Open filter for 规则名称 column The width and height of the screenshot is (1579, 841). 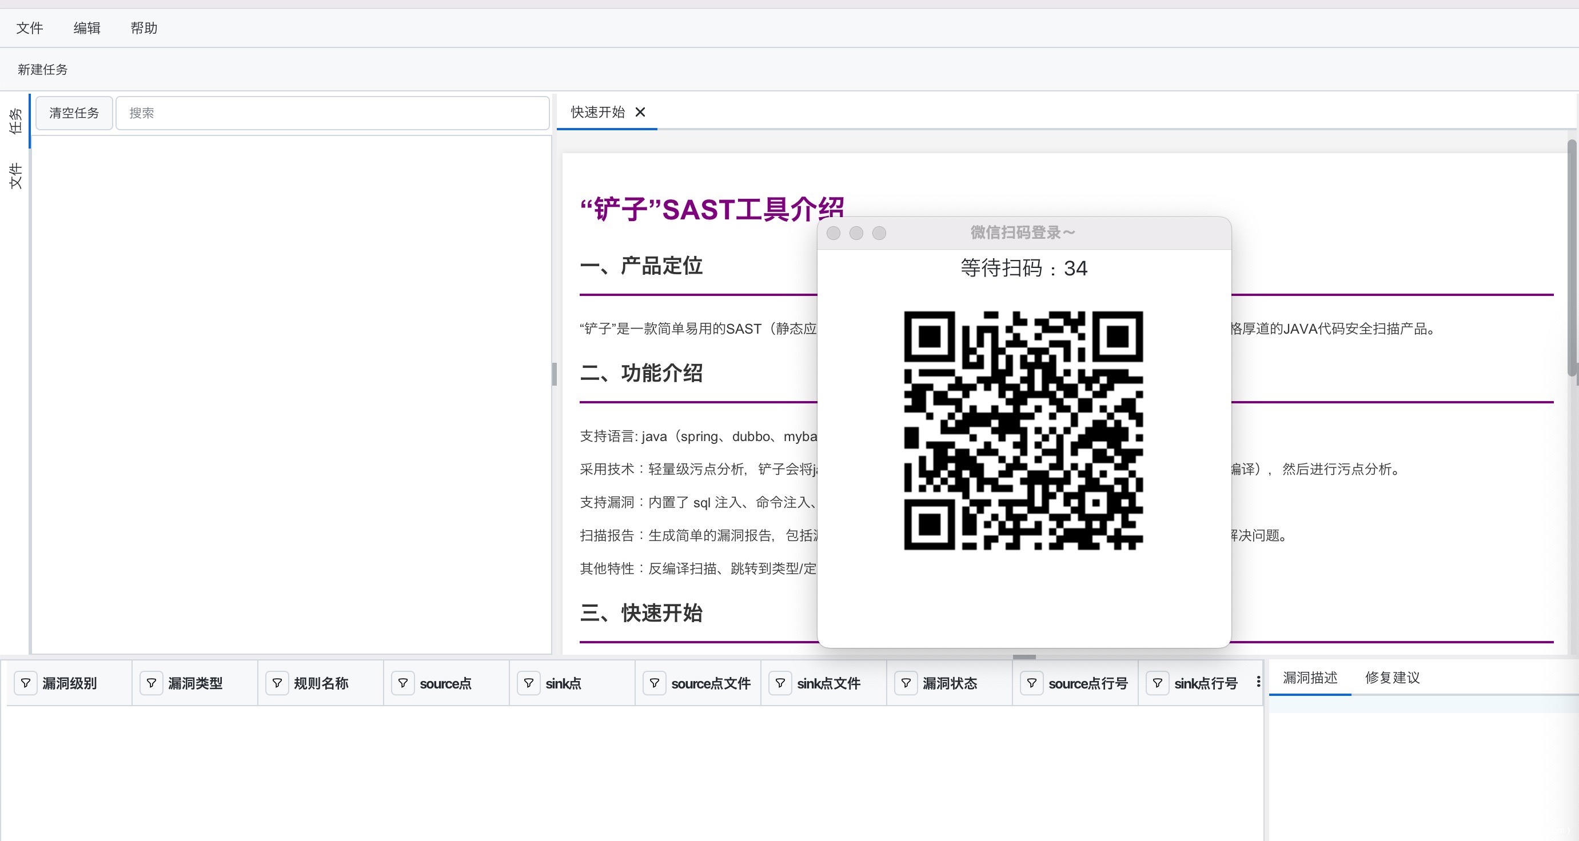[x=277, y=683]
